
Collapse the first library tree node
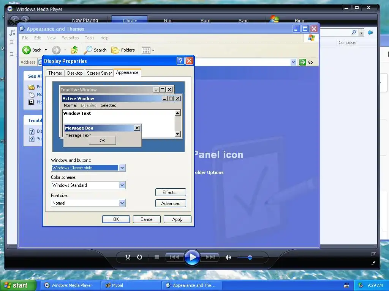click(11, 42)
